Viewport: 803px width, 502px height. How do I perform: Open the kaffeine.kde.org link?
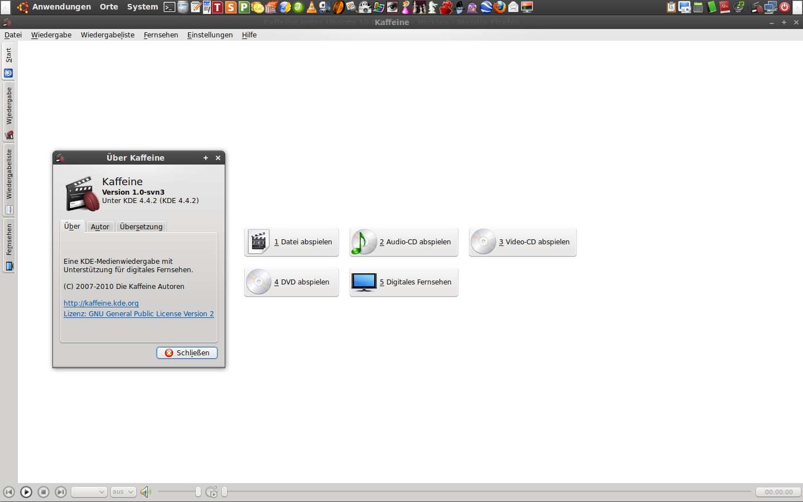pos(101,303)
